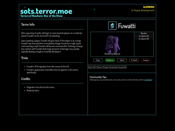175x131 pixels.
Task: Click the Acceleration tag
Action: click(x=113, y=67)
